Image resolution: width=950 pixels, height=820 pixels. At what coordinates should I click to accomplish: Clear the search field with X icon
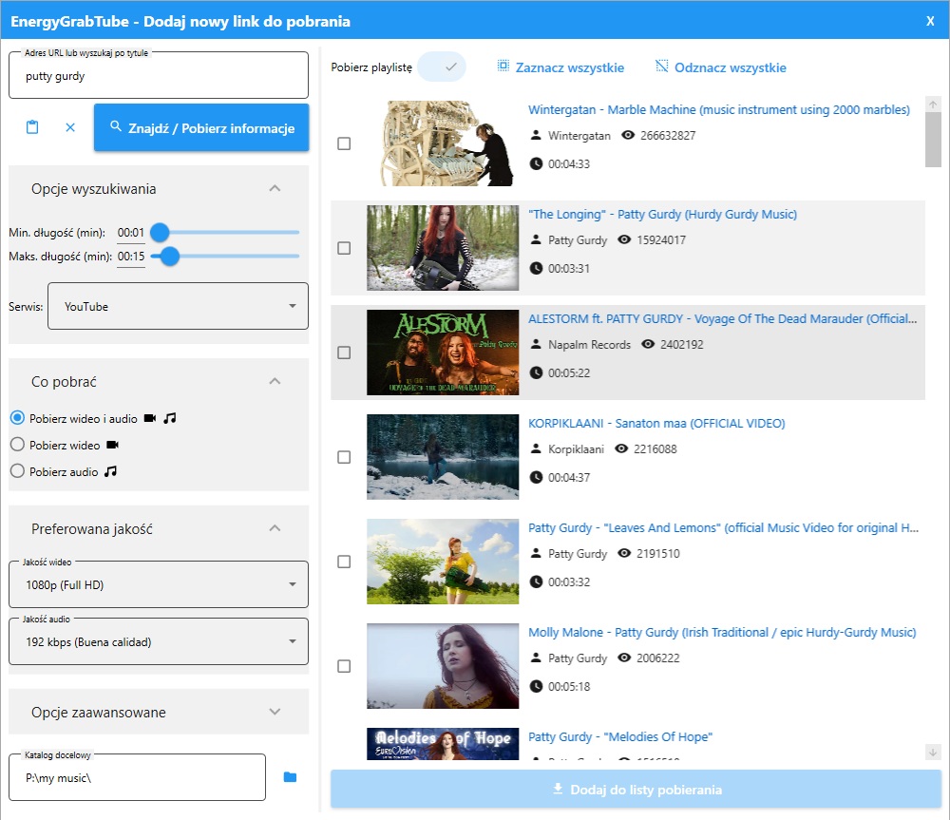click(x=70, y=127)
